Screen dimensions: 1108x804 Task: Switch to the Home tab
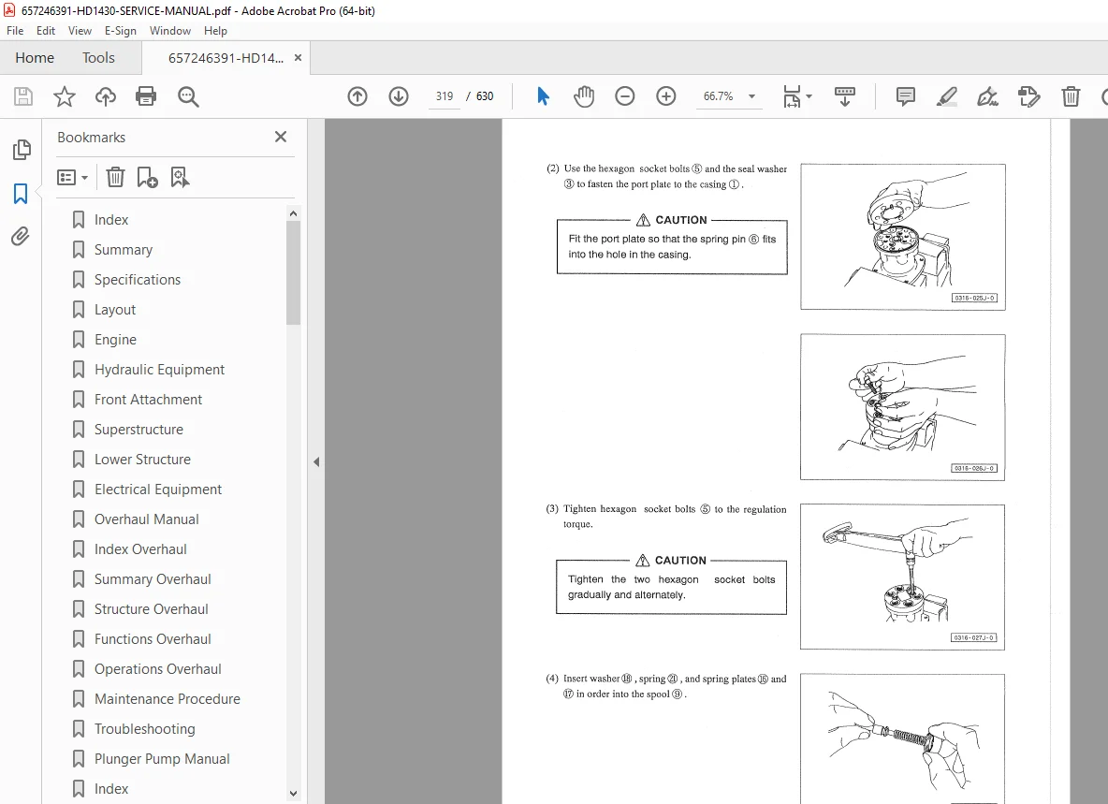coord(35,58)
